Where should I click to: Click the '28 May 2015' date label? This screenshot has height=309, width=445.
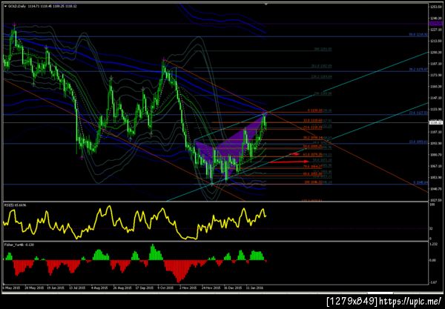[34, 288]
